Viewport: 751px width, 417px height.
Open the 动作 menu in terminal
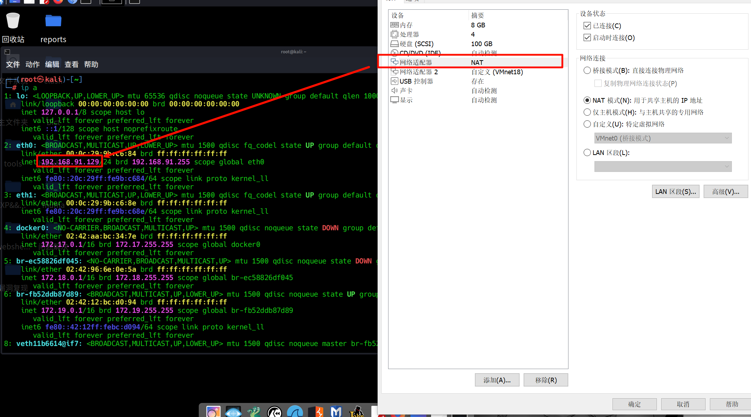32,65
